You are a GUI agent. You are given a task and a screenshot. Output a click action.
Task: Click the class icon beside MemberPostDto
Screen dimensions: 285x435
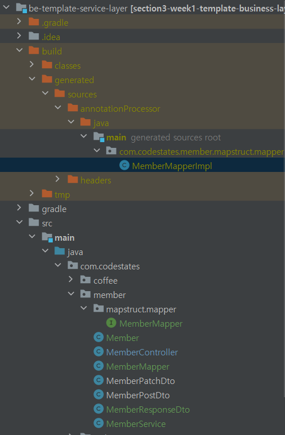(x=99, y=395)
